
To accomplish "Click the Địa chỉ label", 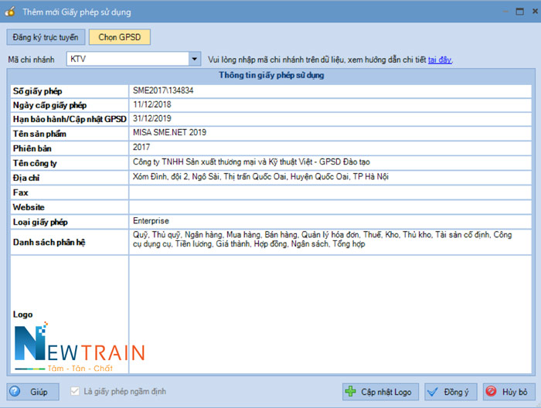I will coord(26,178).
